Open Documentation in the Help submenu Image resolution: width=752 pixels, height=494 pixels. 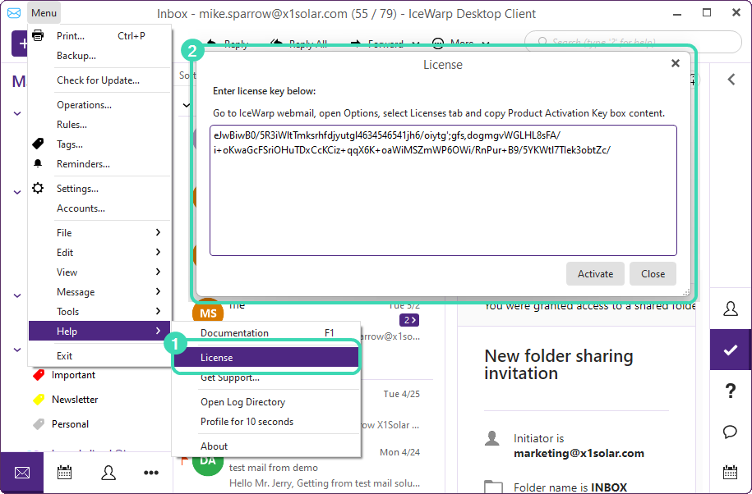[x=266, y=332]
